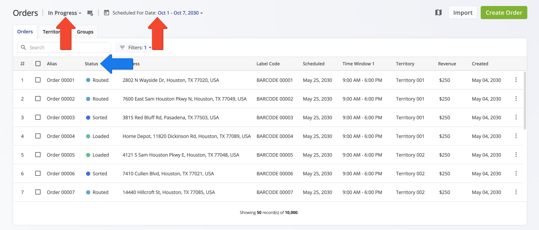Viewport: 539px width, 230px height.
Task: Expand the Filters: 1 dropdown
Action: [136, 48]
